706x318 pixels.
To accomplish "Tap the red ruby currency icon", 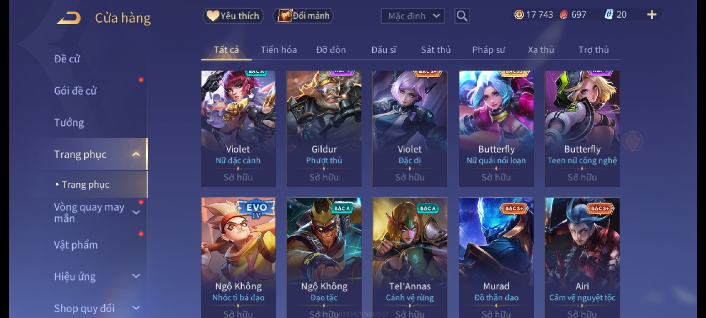I will pyautogui.click(x=563, y=14).
